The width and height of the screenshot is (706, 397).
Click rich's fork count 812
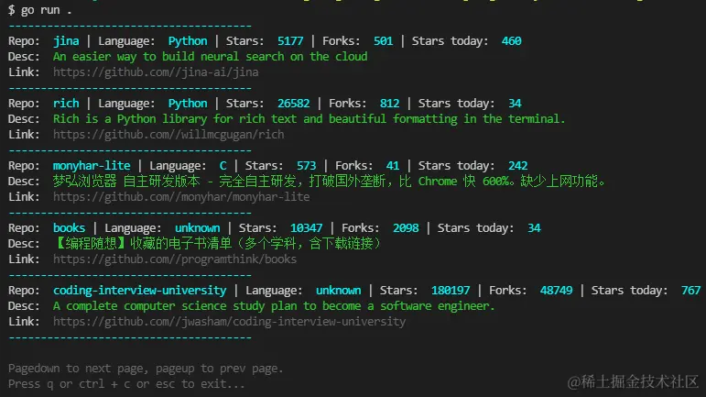389,104
